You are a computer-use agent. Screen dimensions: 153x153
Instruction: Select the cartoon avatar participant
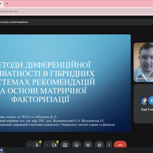[144, 100]
